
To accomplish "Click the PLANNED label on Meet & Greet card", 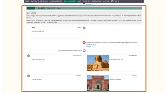I will (79, 27).
